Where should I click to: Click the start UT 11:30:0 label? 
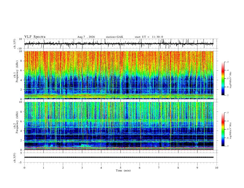click(149, 37)
